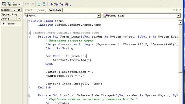Click the 'Private Sub Form1_Load' declaration line
The image size is (185, 104).
108,37
